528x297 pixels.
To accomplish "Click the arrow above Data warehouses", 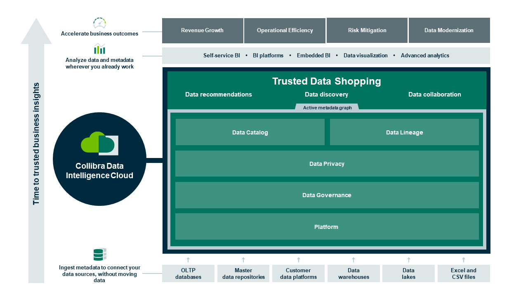I will click(x=354, y=260).
